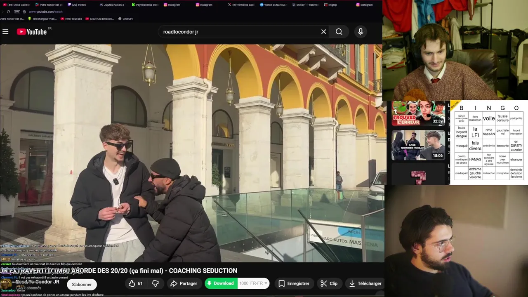The image size is (528, 297).
Task: Activate voice search microphone icon
Action: point(361,32)
